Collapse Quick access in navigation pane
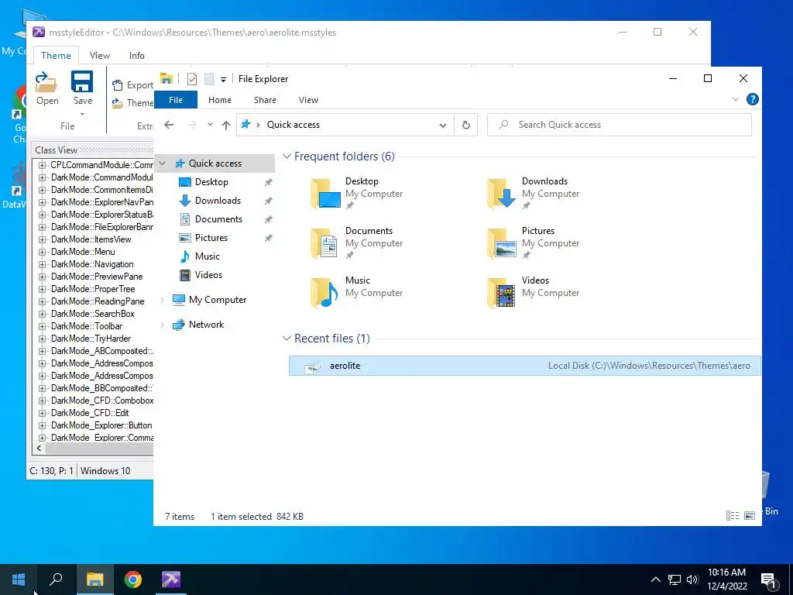This screenshot has height=595, width=793. 163,163
